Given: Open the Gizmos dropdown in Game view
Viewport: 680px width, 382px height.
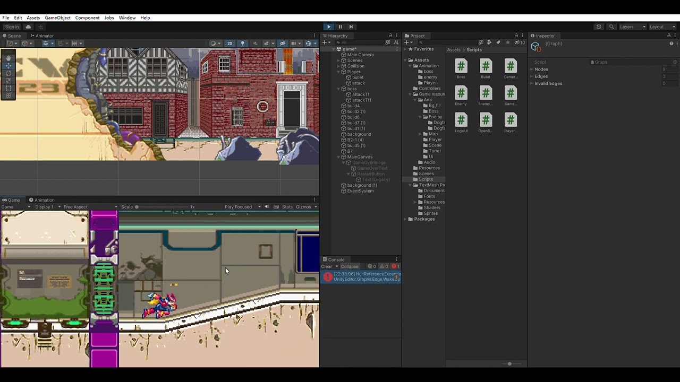Looking at the screenshot, I should click(x=307, y=207).
